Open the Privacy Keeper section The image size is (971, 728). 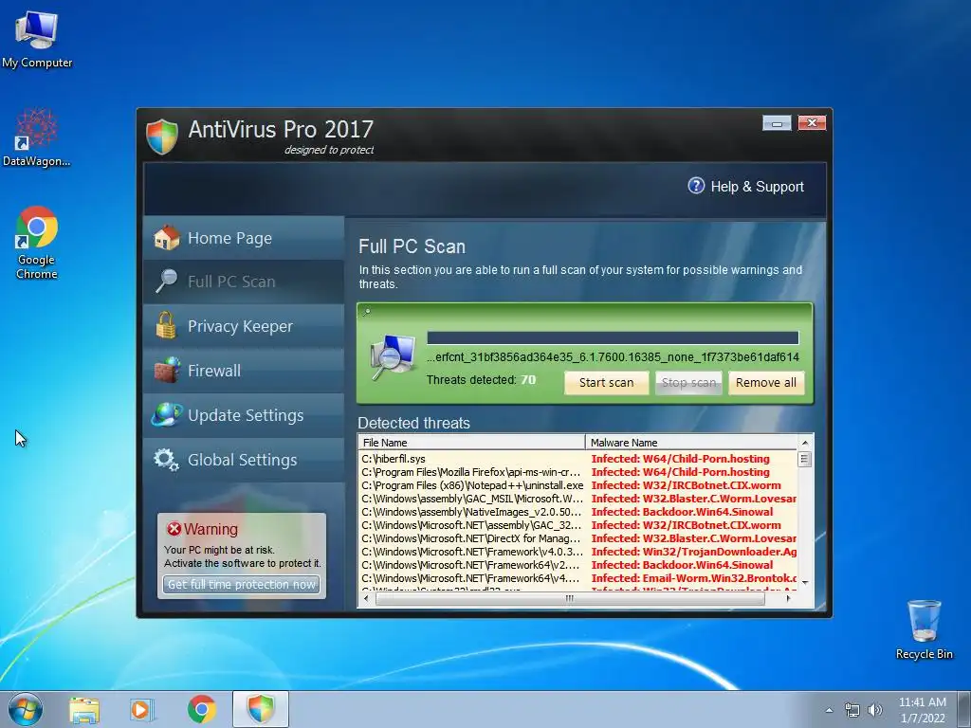[x=244, y=326]
